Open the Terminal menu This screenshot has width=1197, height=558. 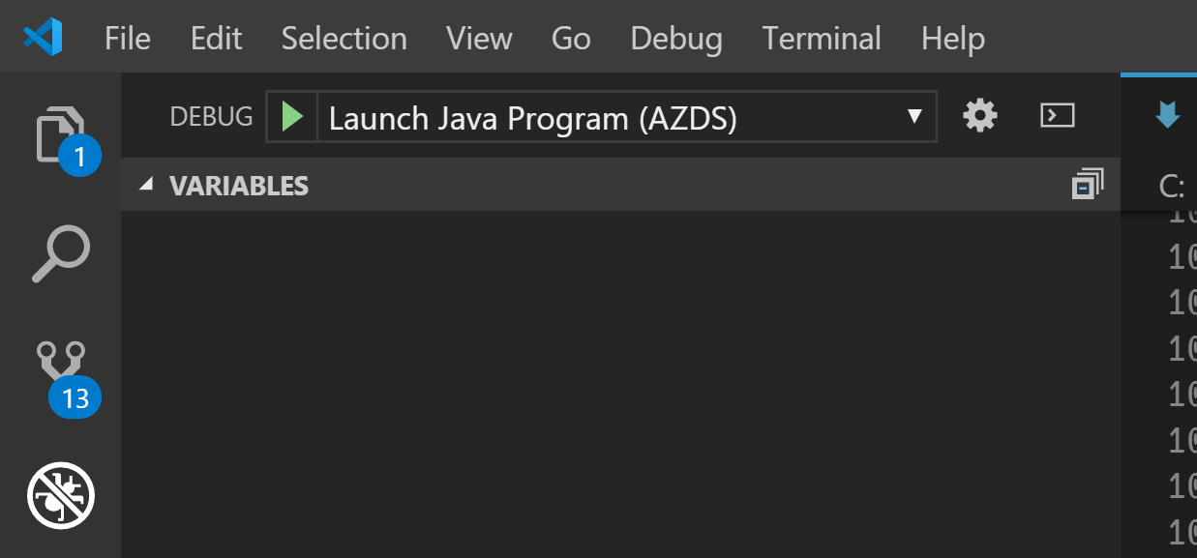[822, 39]
